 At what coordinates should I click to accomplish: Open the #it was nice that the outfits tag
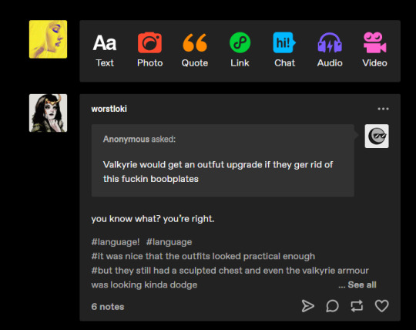click(x=203, y=256)
